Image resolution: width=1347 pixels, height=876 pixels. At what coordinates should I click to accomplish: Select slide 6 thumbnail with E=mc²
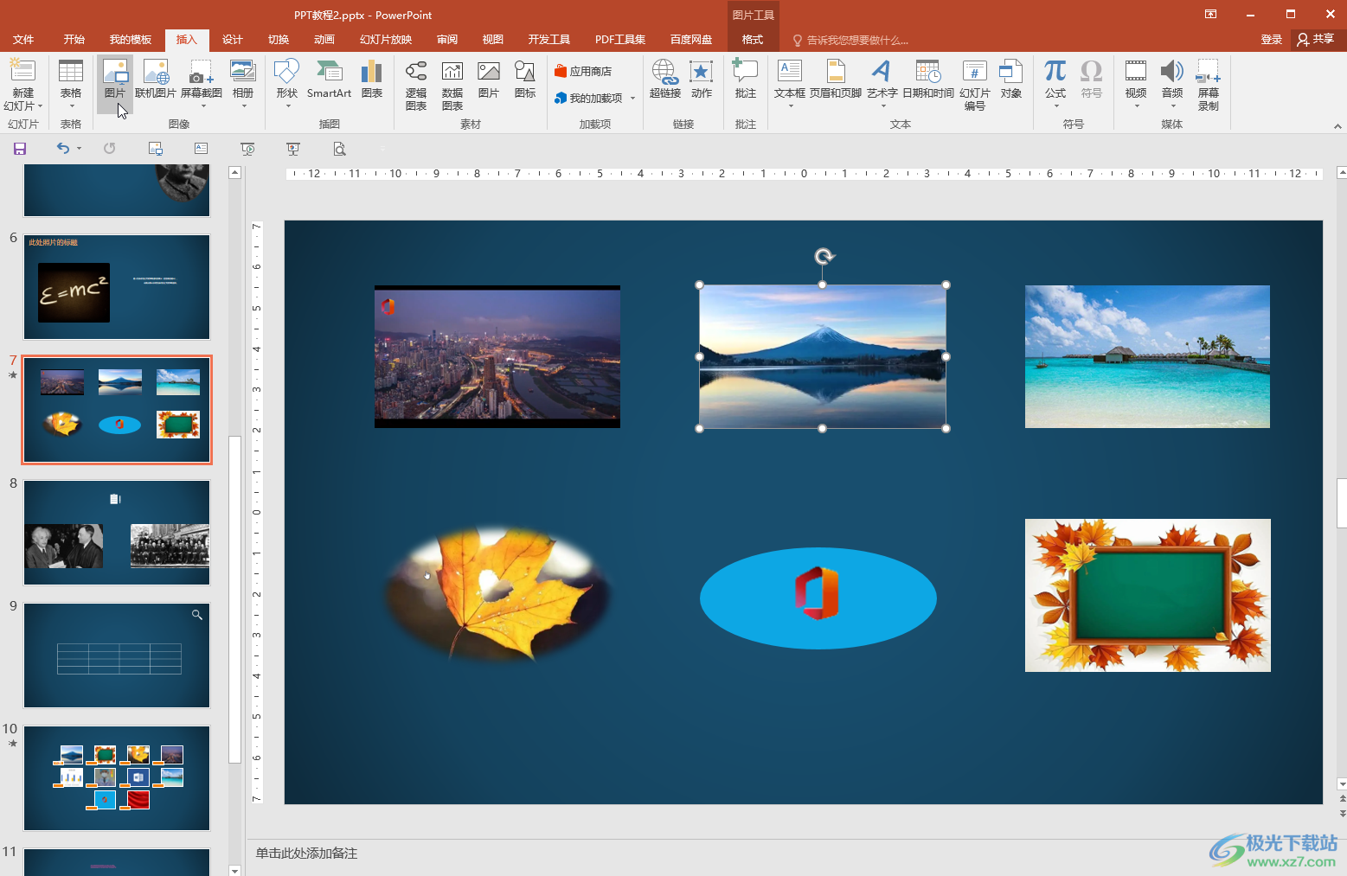(x=117, y=287)
